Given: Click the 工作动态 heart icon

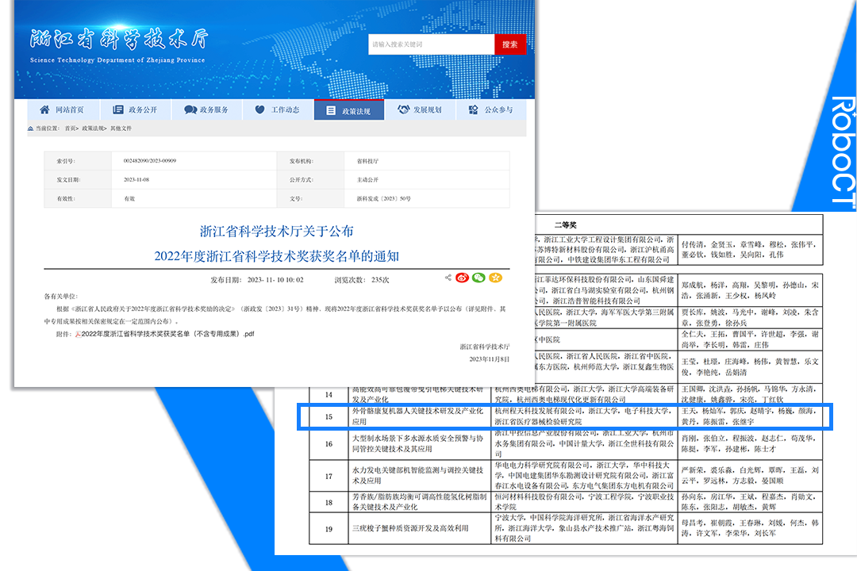Looking at the screenshot, I should pyautogui.click(x=259, y=110).
